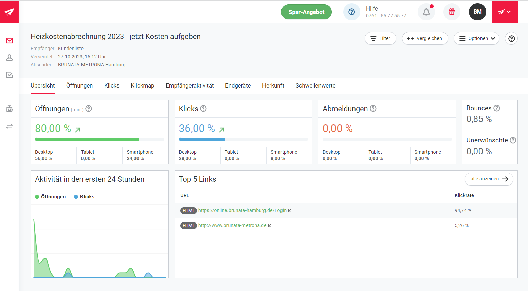Switch to the Klickmap tab
Image resolution: width=528 pixels, height=291 pixels.
tap(143, 85)
